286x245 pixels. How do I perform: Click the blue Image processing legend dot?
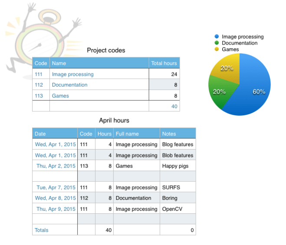point(217,37)
